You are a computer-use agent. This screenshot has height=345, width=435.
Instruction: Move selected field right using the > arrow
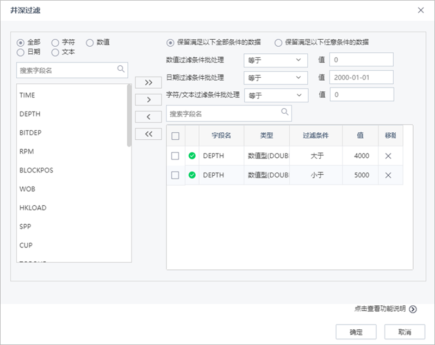click(148, 100)
